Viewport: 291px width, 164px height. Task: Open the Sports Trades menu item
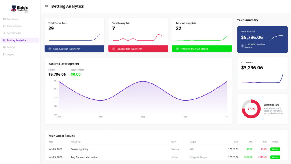click(x=14, y=33)
